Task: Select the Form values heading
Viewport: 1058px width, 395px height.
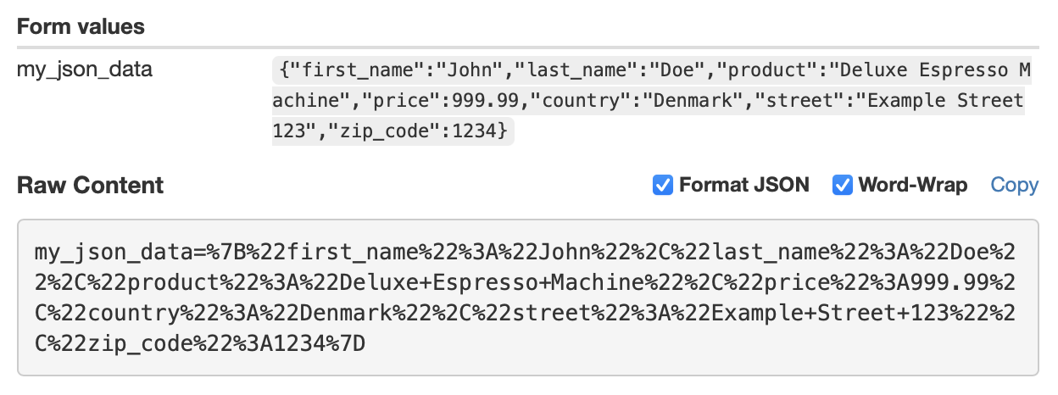Action: click(81, 27)
